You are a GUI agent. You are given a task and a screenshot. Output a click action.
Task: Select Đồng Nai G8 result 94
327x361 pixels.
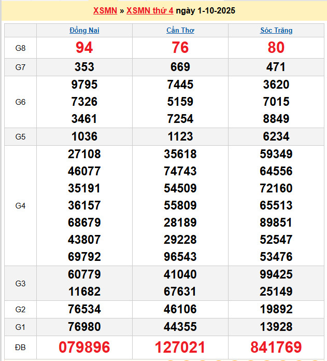[x=84, y=48]
